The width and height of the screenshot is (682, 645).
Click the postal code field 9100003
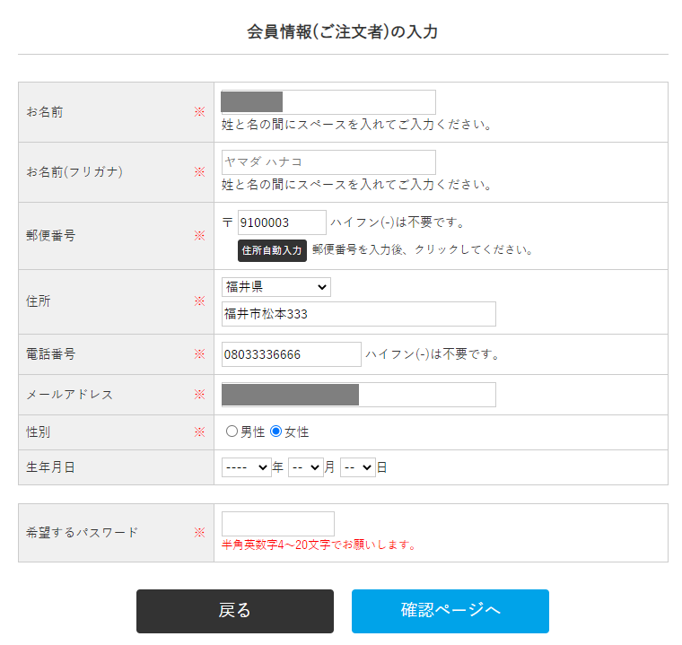pos(282,222)
